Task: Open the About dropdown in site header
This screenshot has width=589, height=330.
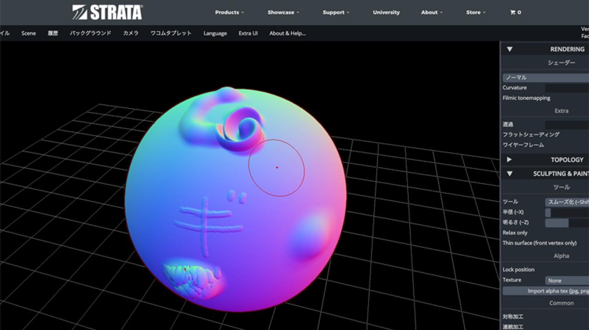Action: 432,12
